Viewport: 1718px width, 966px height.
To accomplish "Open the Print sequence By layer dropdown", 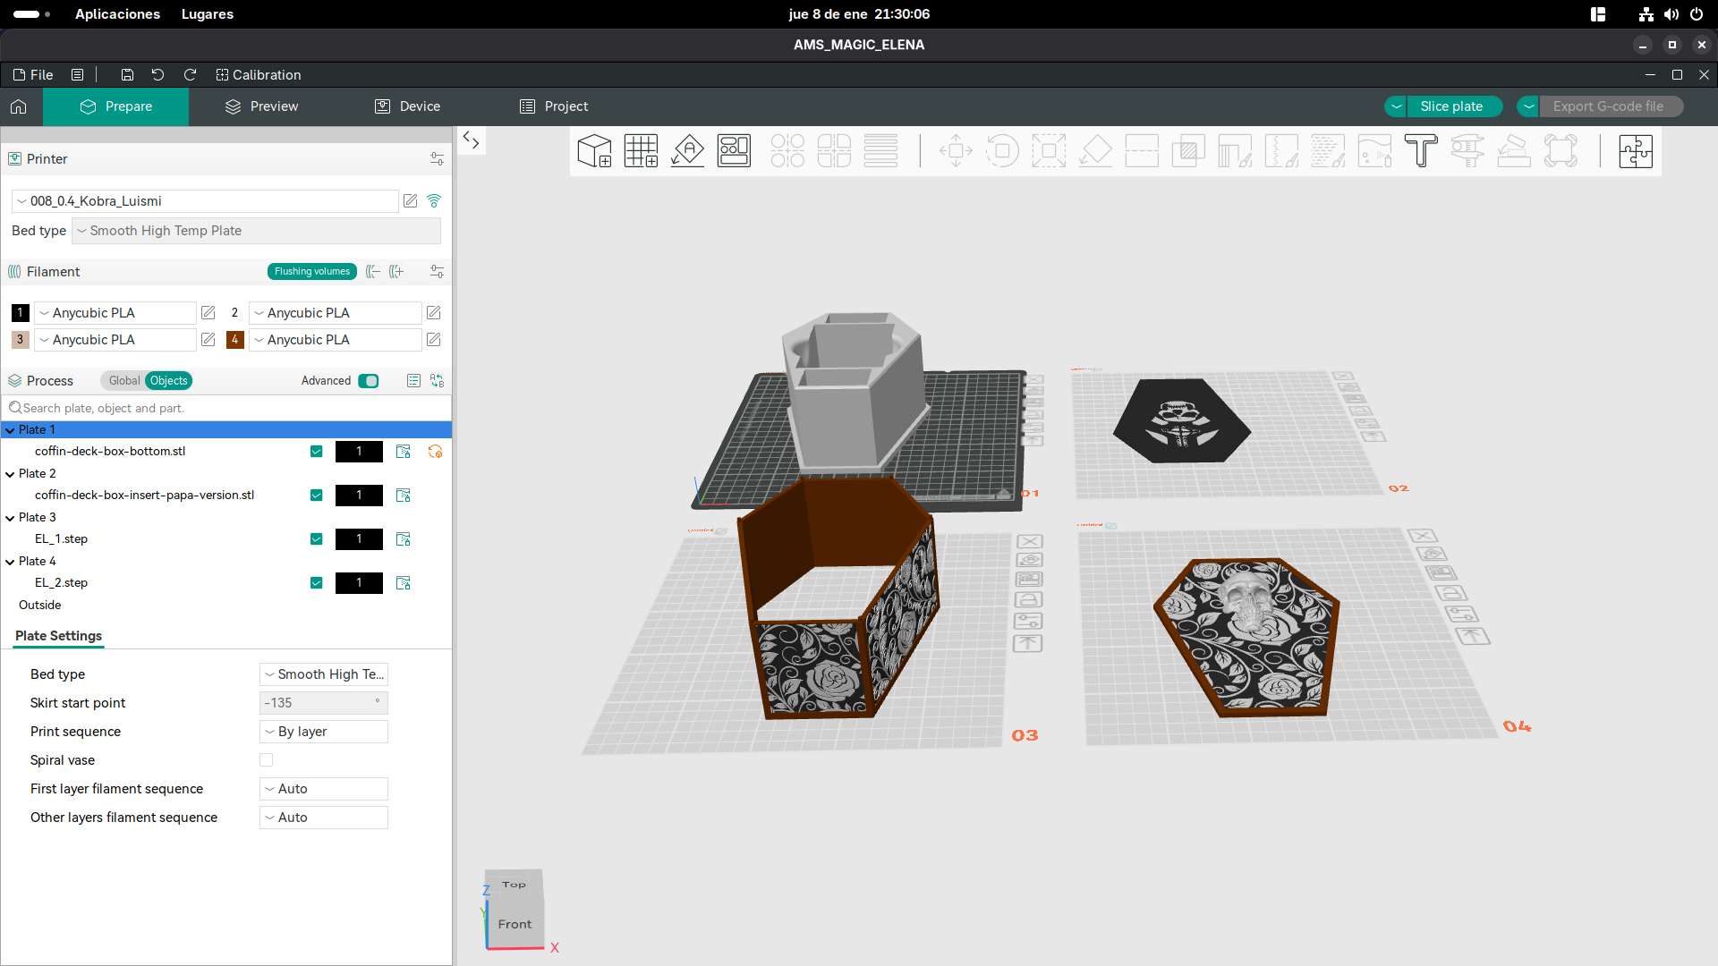I will (324, 732).
